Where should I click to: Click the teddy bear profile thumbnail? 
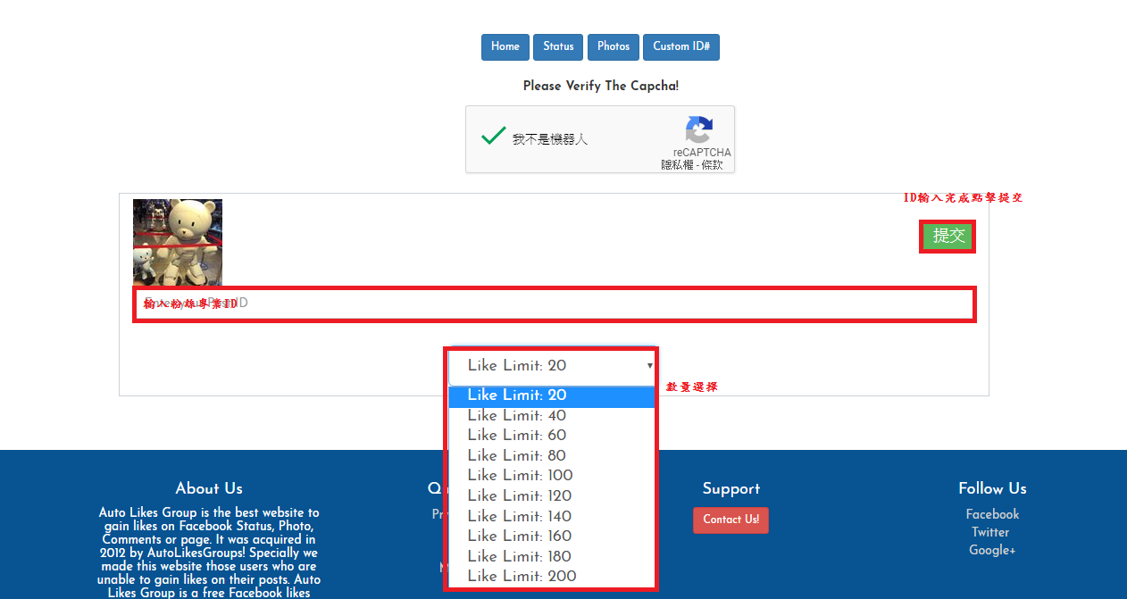click(x=178, y=242)
